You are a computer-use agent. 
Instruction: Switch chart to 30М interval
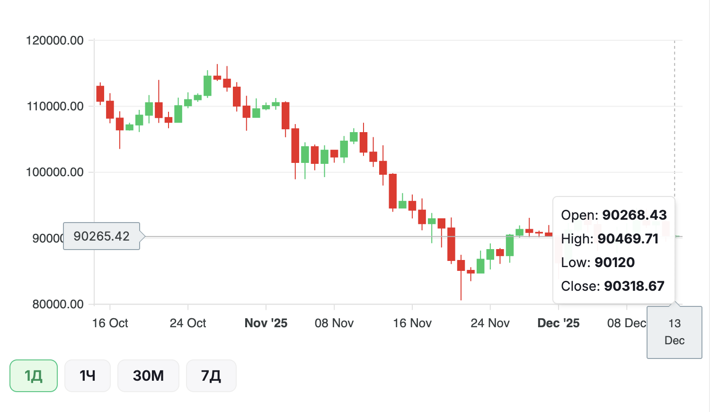148,376
